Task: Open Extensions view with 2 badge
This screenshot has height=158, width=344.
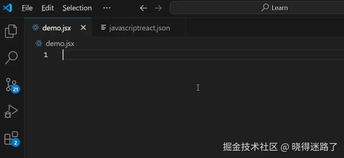Action: pos(12,139)
